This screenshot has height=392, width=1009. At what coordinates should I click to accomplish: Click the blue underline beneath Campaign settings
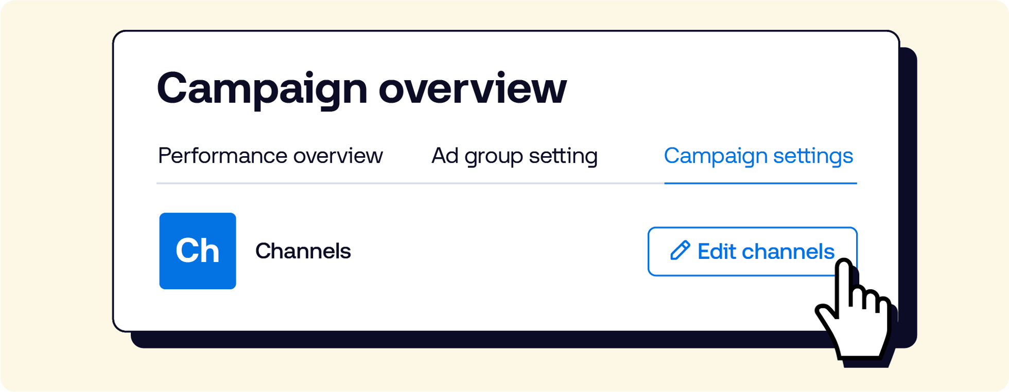coord(760,183)
